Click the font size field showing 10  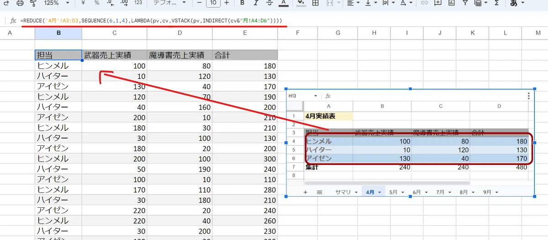coord(213,3)
